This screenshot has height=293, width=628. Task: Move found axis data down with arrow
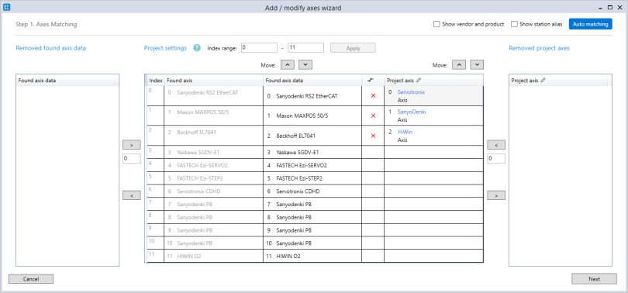305,64
